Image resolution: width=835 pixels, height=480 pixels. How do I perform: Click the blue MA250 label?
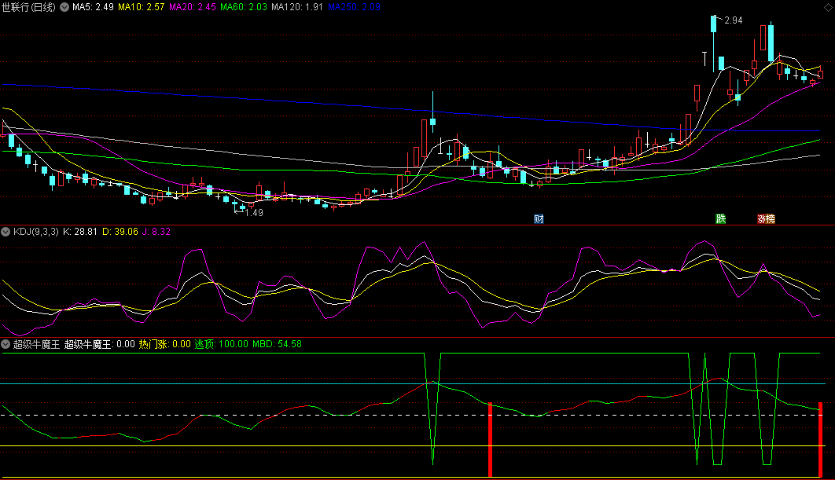pyautogui.click(x=354, y=7)
